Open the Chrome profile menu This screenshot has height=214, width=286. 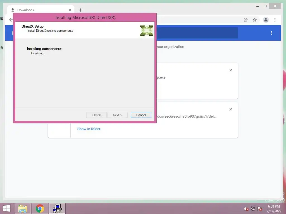tap(266, 20)
